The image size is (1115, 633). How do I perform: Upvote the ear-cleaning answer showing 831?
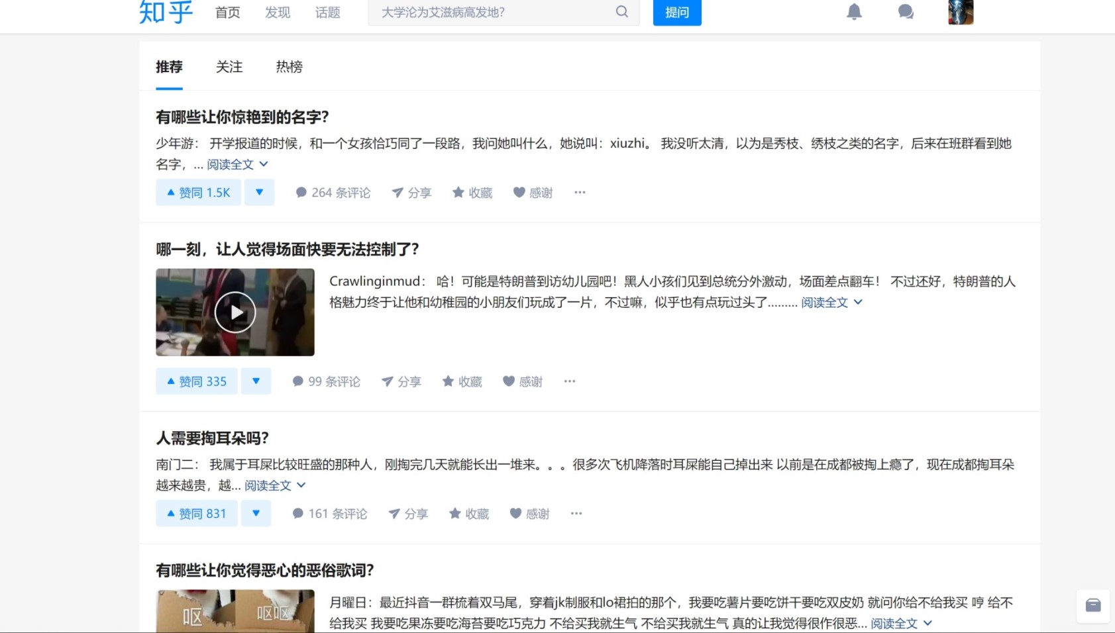pyautogui.click(x=196, y=513)
